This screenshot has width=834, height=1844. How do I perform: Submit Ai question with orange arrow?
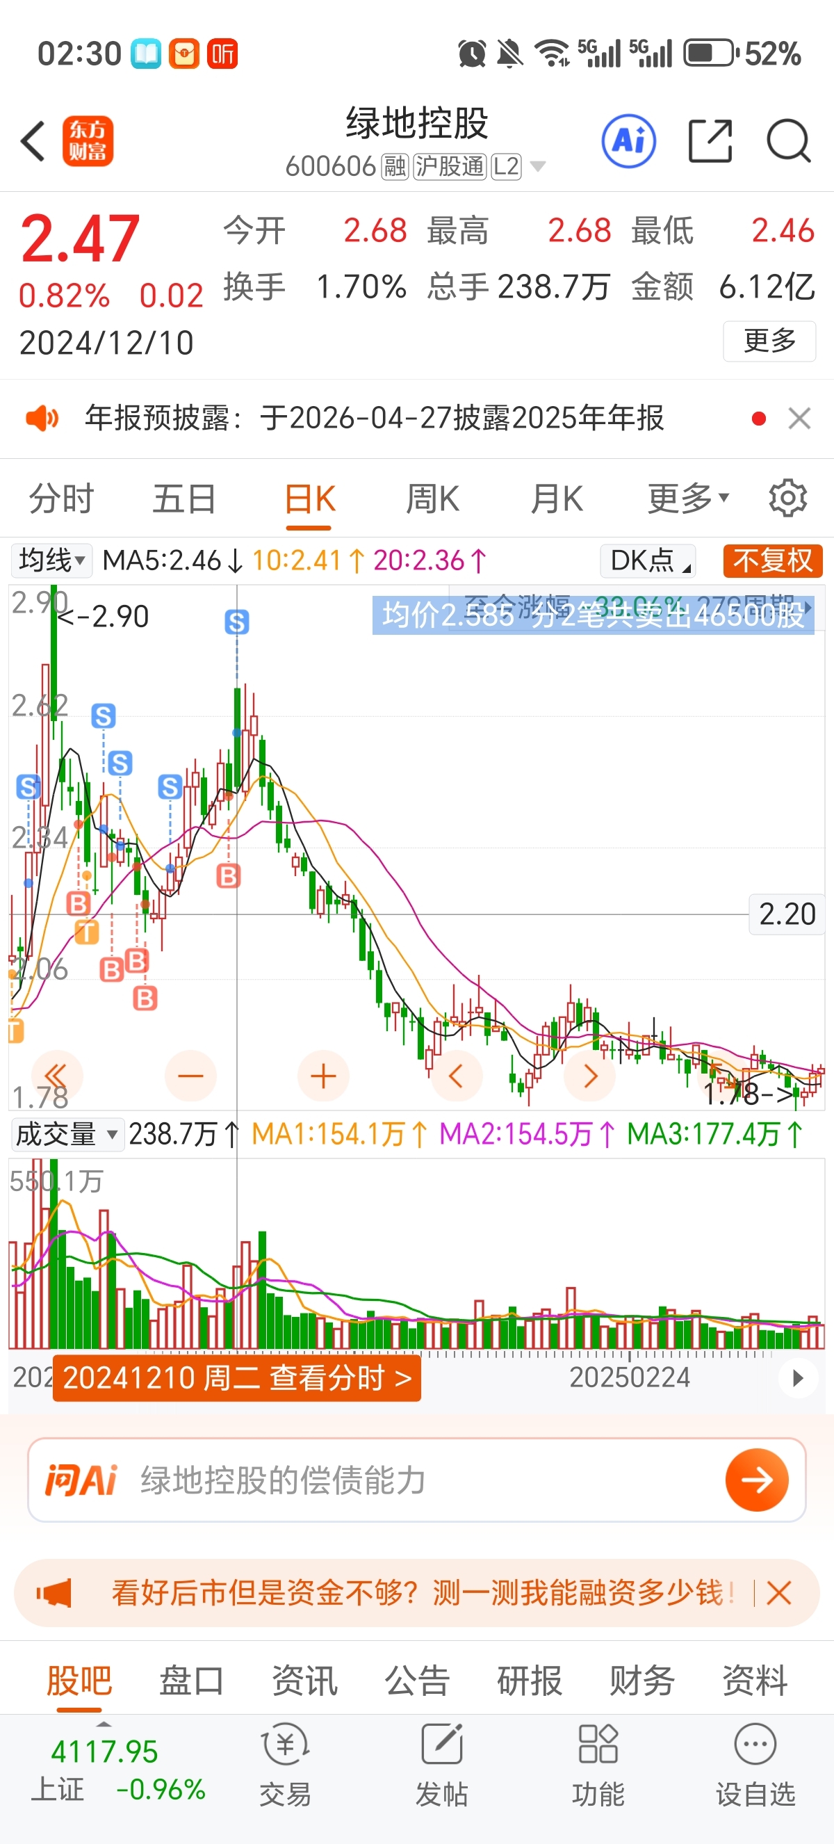click(x=757, y=1480)
